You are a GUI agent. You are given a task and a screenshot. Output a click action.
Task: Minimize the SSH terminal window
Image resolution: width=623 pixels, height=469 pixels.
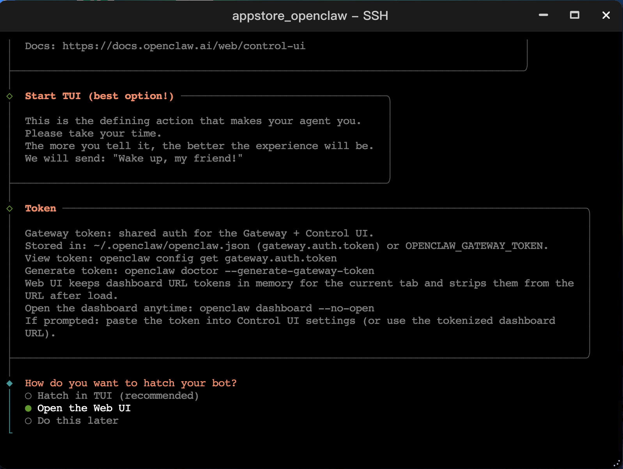click(x=543, y=15)
